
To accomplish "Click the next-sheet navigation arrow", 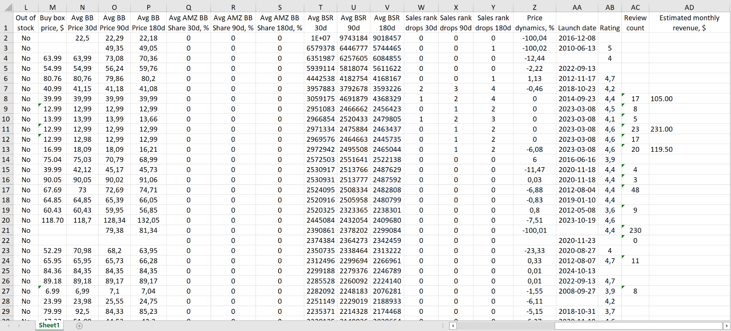I will (x=20, y=325).
